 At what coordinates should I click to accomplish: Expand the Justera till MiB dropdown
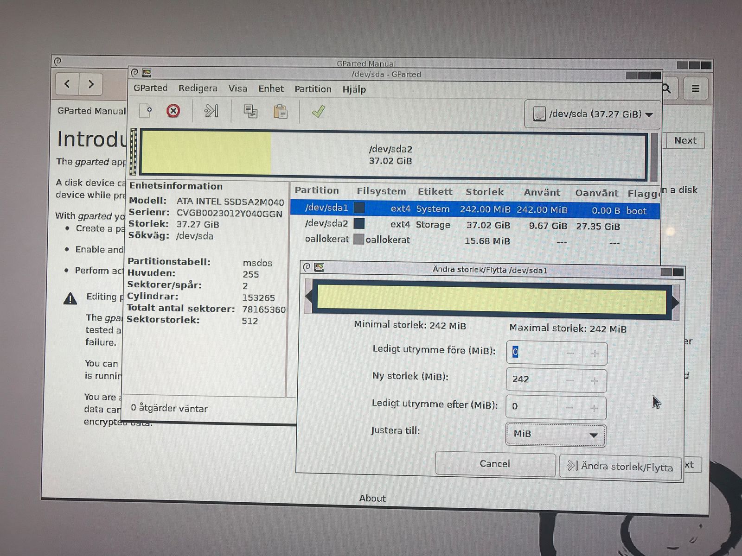point(556,434)
